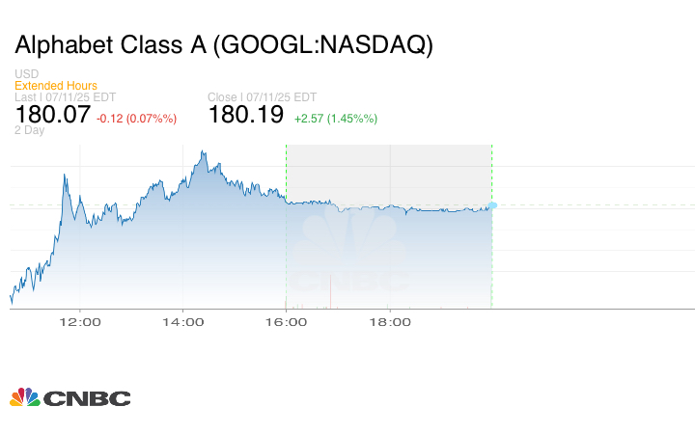
Task: Click the USD currency label
Action: coord(26,74)
